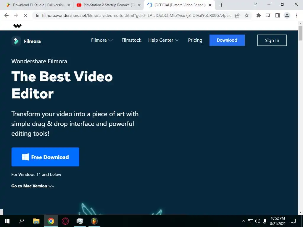Select the Filmora Video Editor tab
Viewport: 303px width, 227px height.
click(x=179, y=5)
